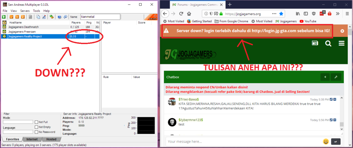Bookmark page with the blue star icon
Screen dimensions: 353x148
281,14
